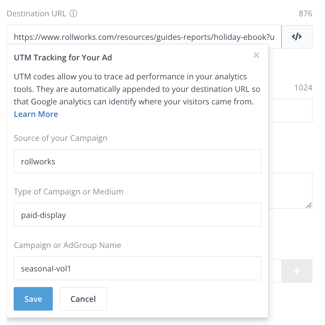
Task: Click the input field left of plus button
Action: point(275,271)
